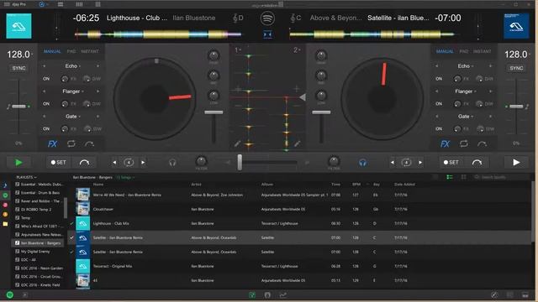
Task: Click the crossfader handle
Action: coord(240,162)
